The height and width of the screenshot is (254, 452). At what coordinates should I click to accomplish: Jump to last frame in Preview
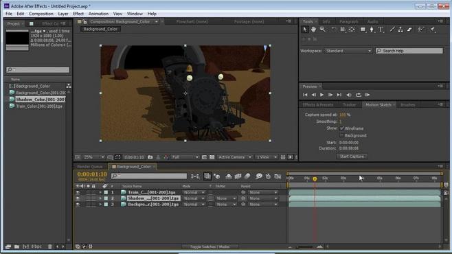point(339,95)
